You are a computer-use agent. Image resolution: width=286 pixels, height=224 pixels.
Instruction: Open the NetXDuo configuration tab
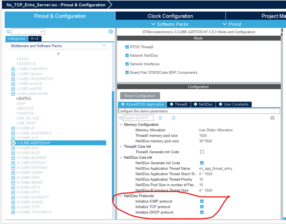pos(203,104)
